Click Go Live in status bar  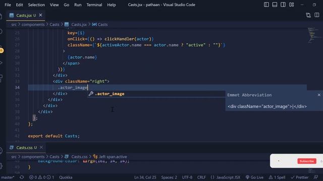(x=254, y=177)
